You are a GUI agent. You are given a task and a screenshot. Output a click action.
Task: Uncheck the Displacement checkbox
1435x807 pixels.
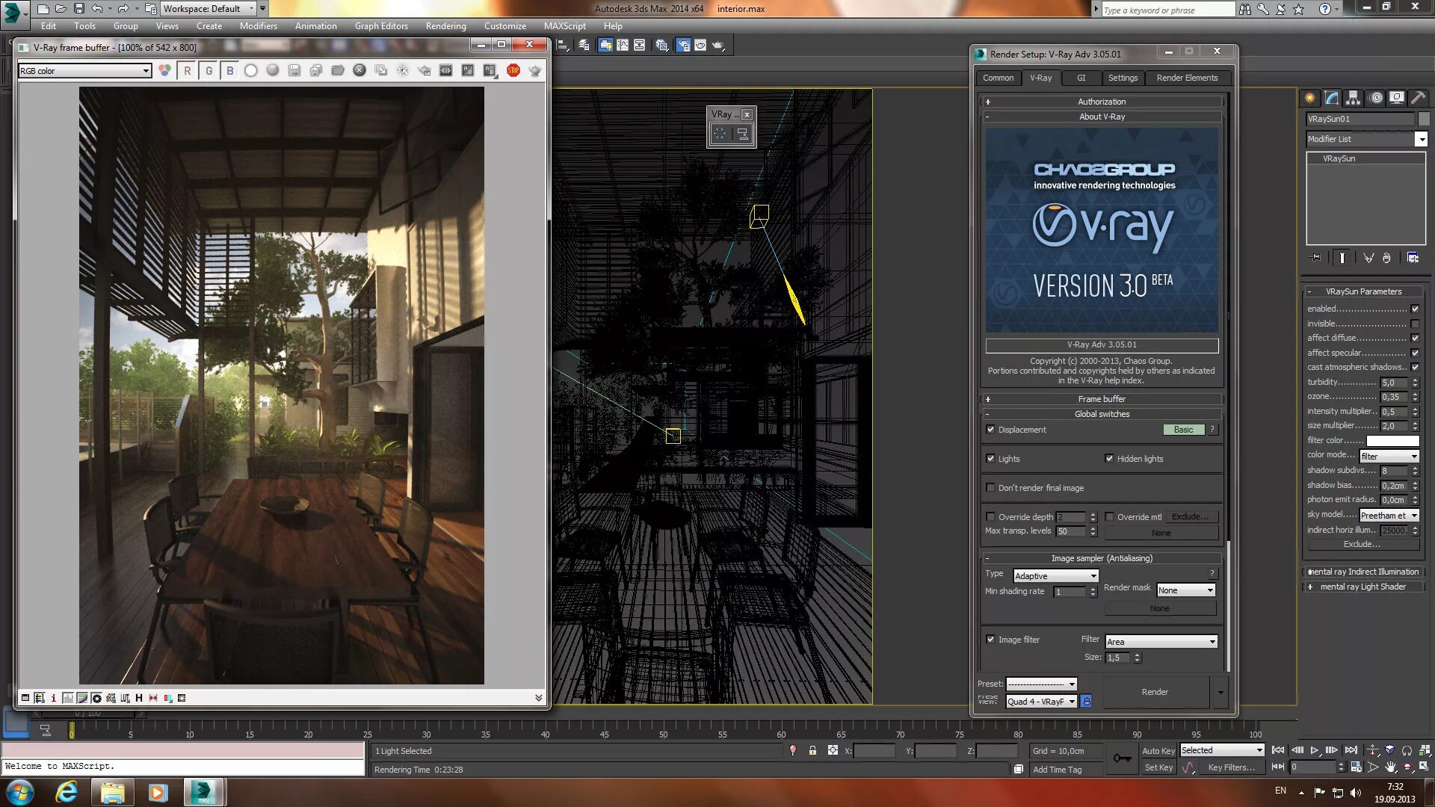click(x=991, y=430)
